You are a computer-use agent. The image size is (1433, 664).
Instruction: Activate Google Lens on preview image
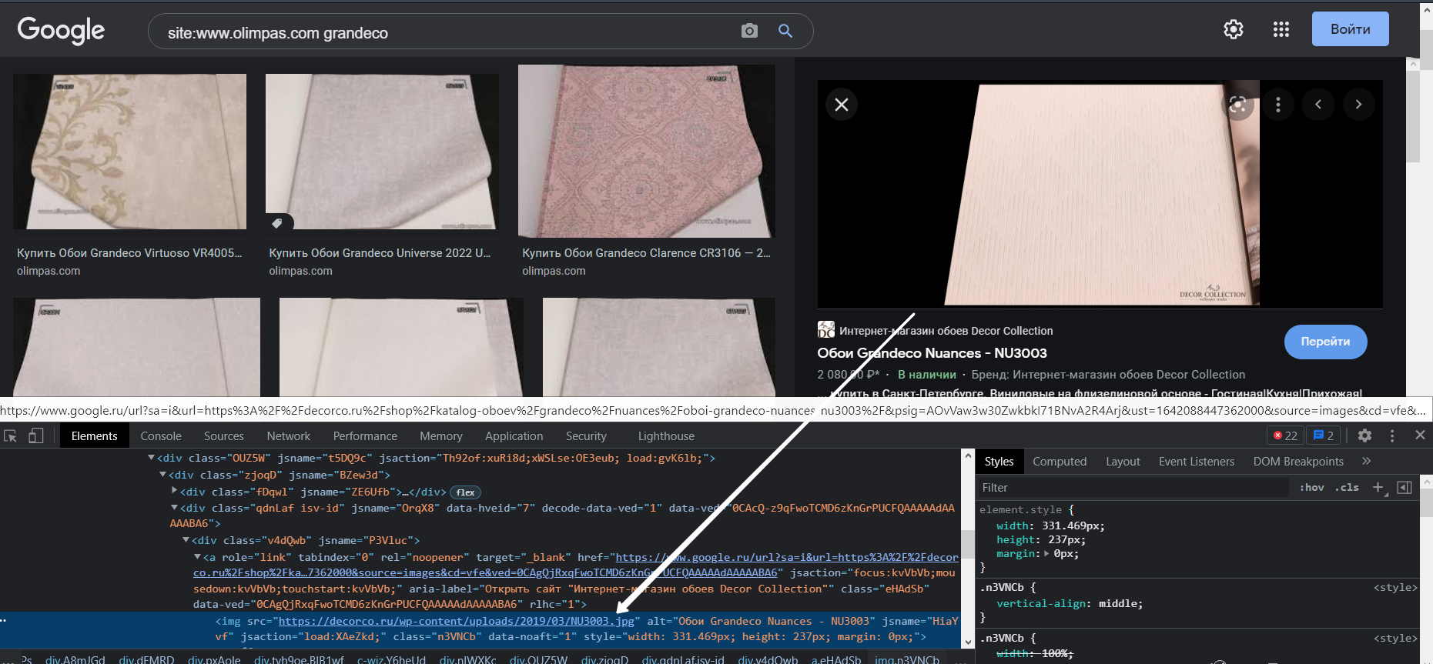(1237, 105)
